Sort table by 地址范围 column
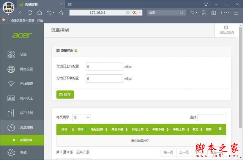243x160 pixels. pyautogui.click(x=106, y=129)
